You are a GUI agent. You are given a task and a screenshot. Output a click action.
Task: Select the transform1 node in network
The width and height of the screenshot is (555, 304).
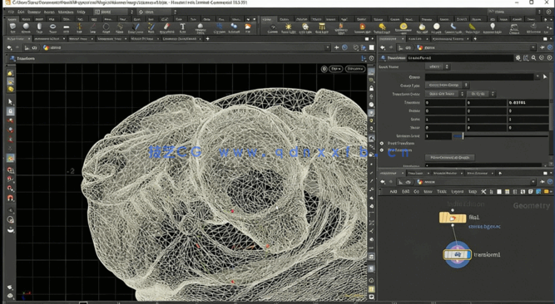458,254
